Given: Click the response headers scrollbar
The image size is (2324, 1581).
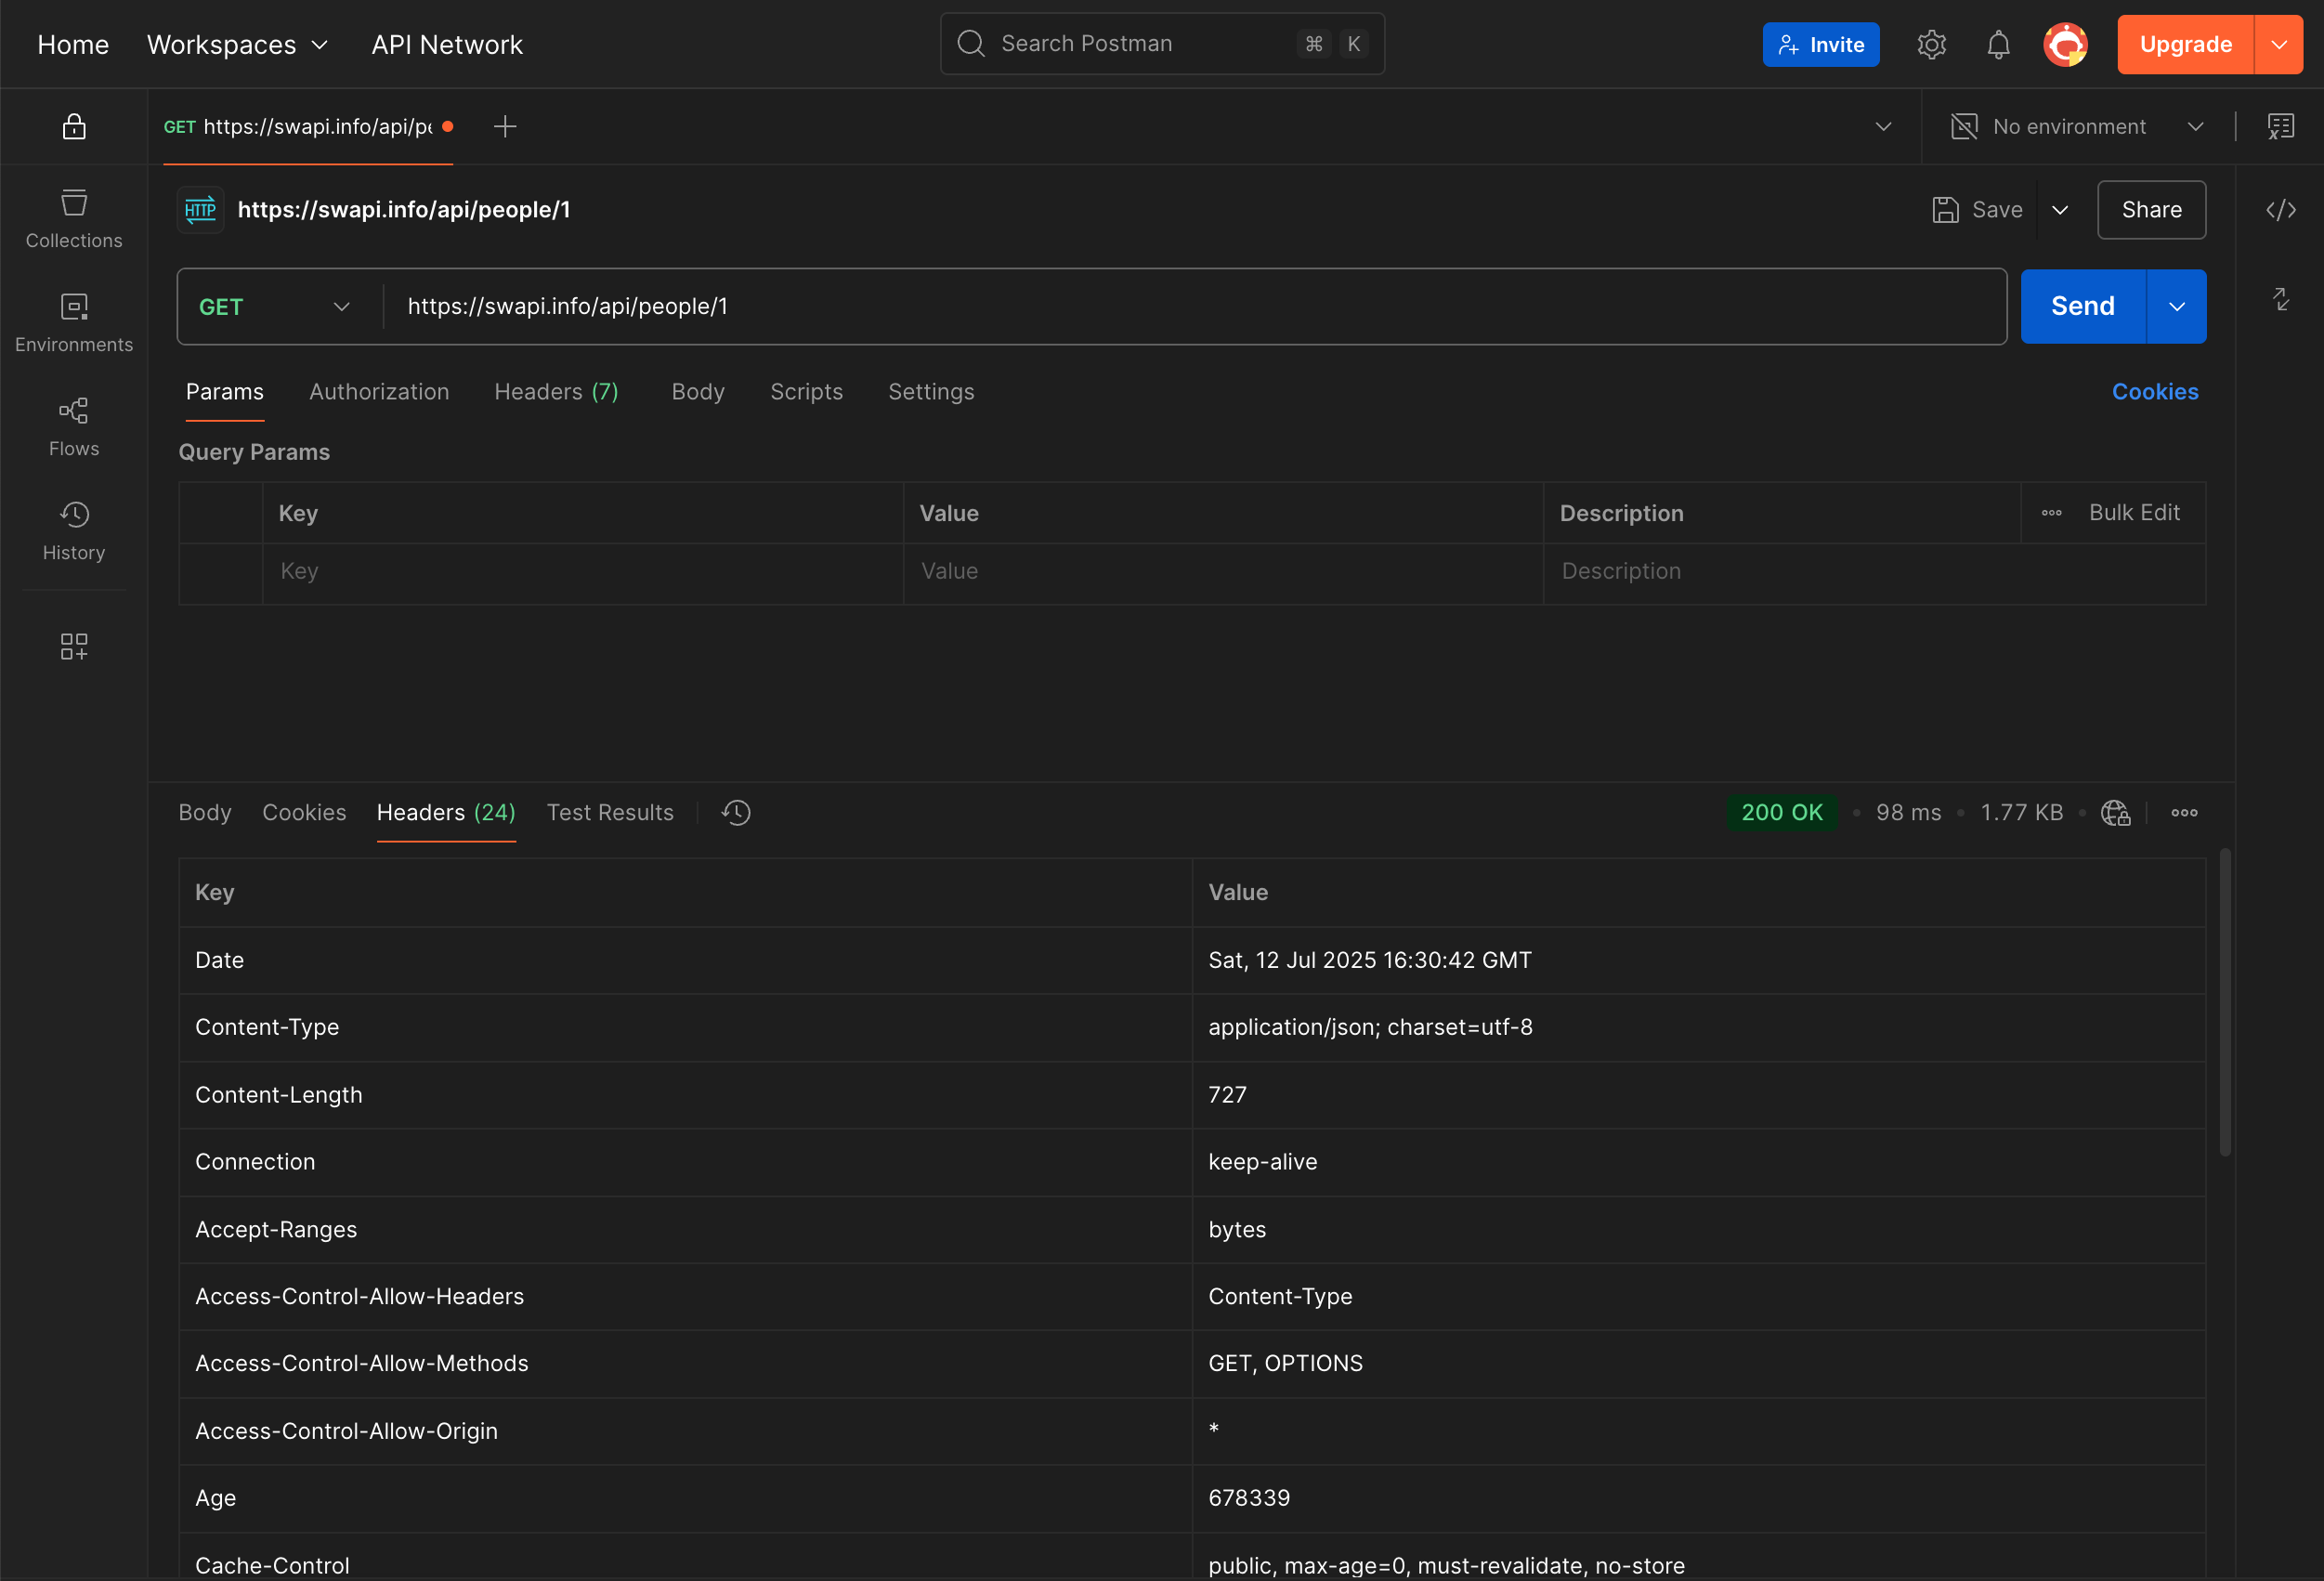Looking at the screenshot, I should point(2225,1002).
